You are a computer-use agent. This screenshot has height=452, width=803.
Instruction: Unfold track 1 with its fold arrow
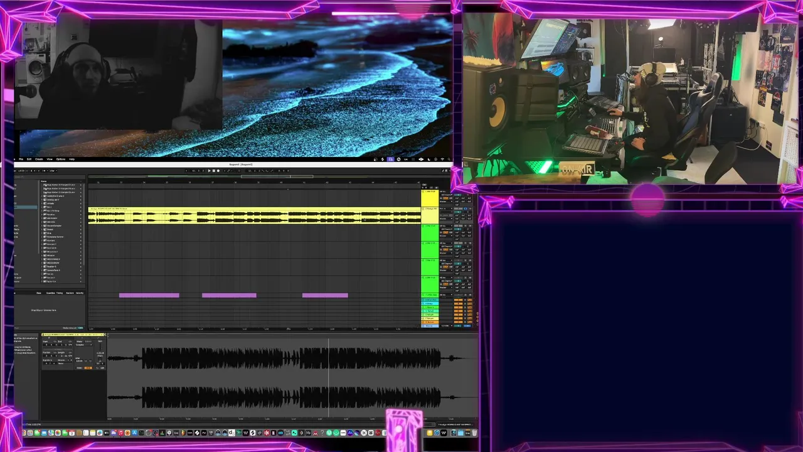(423, 191)
